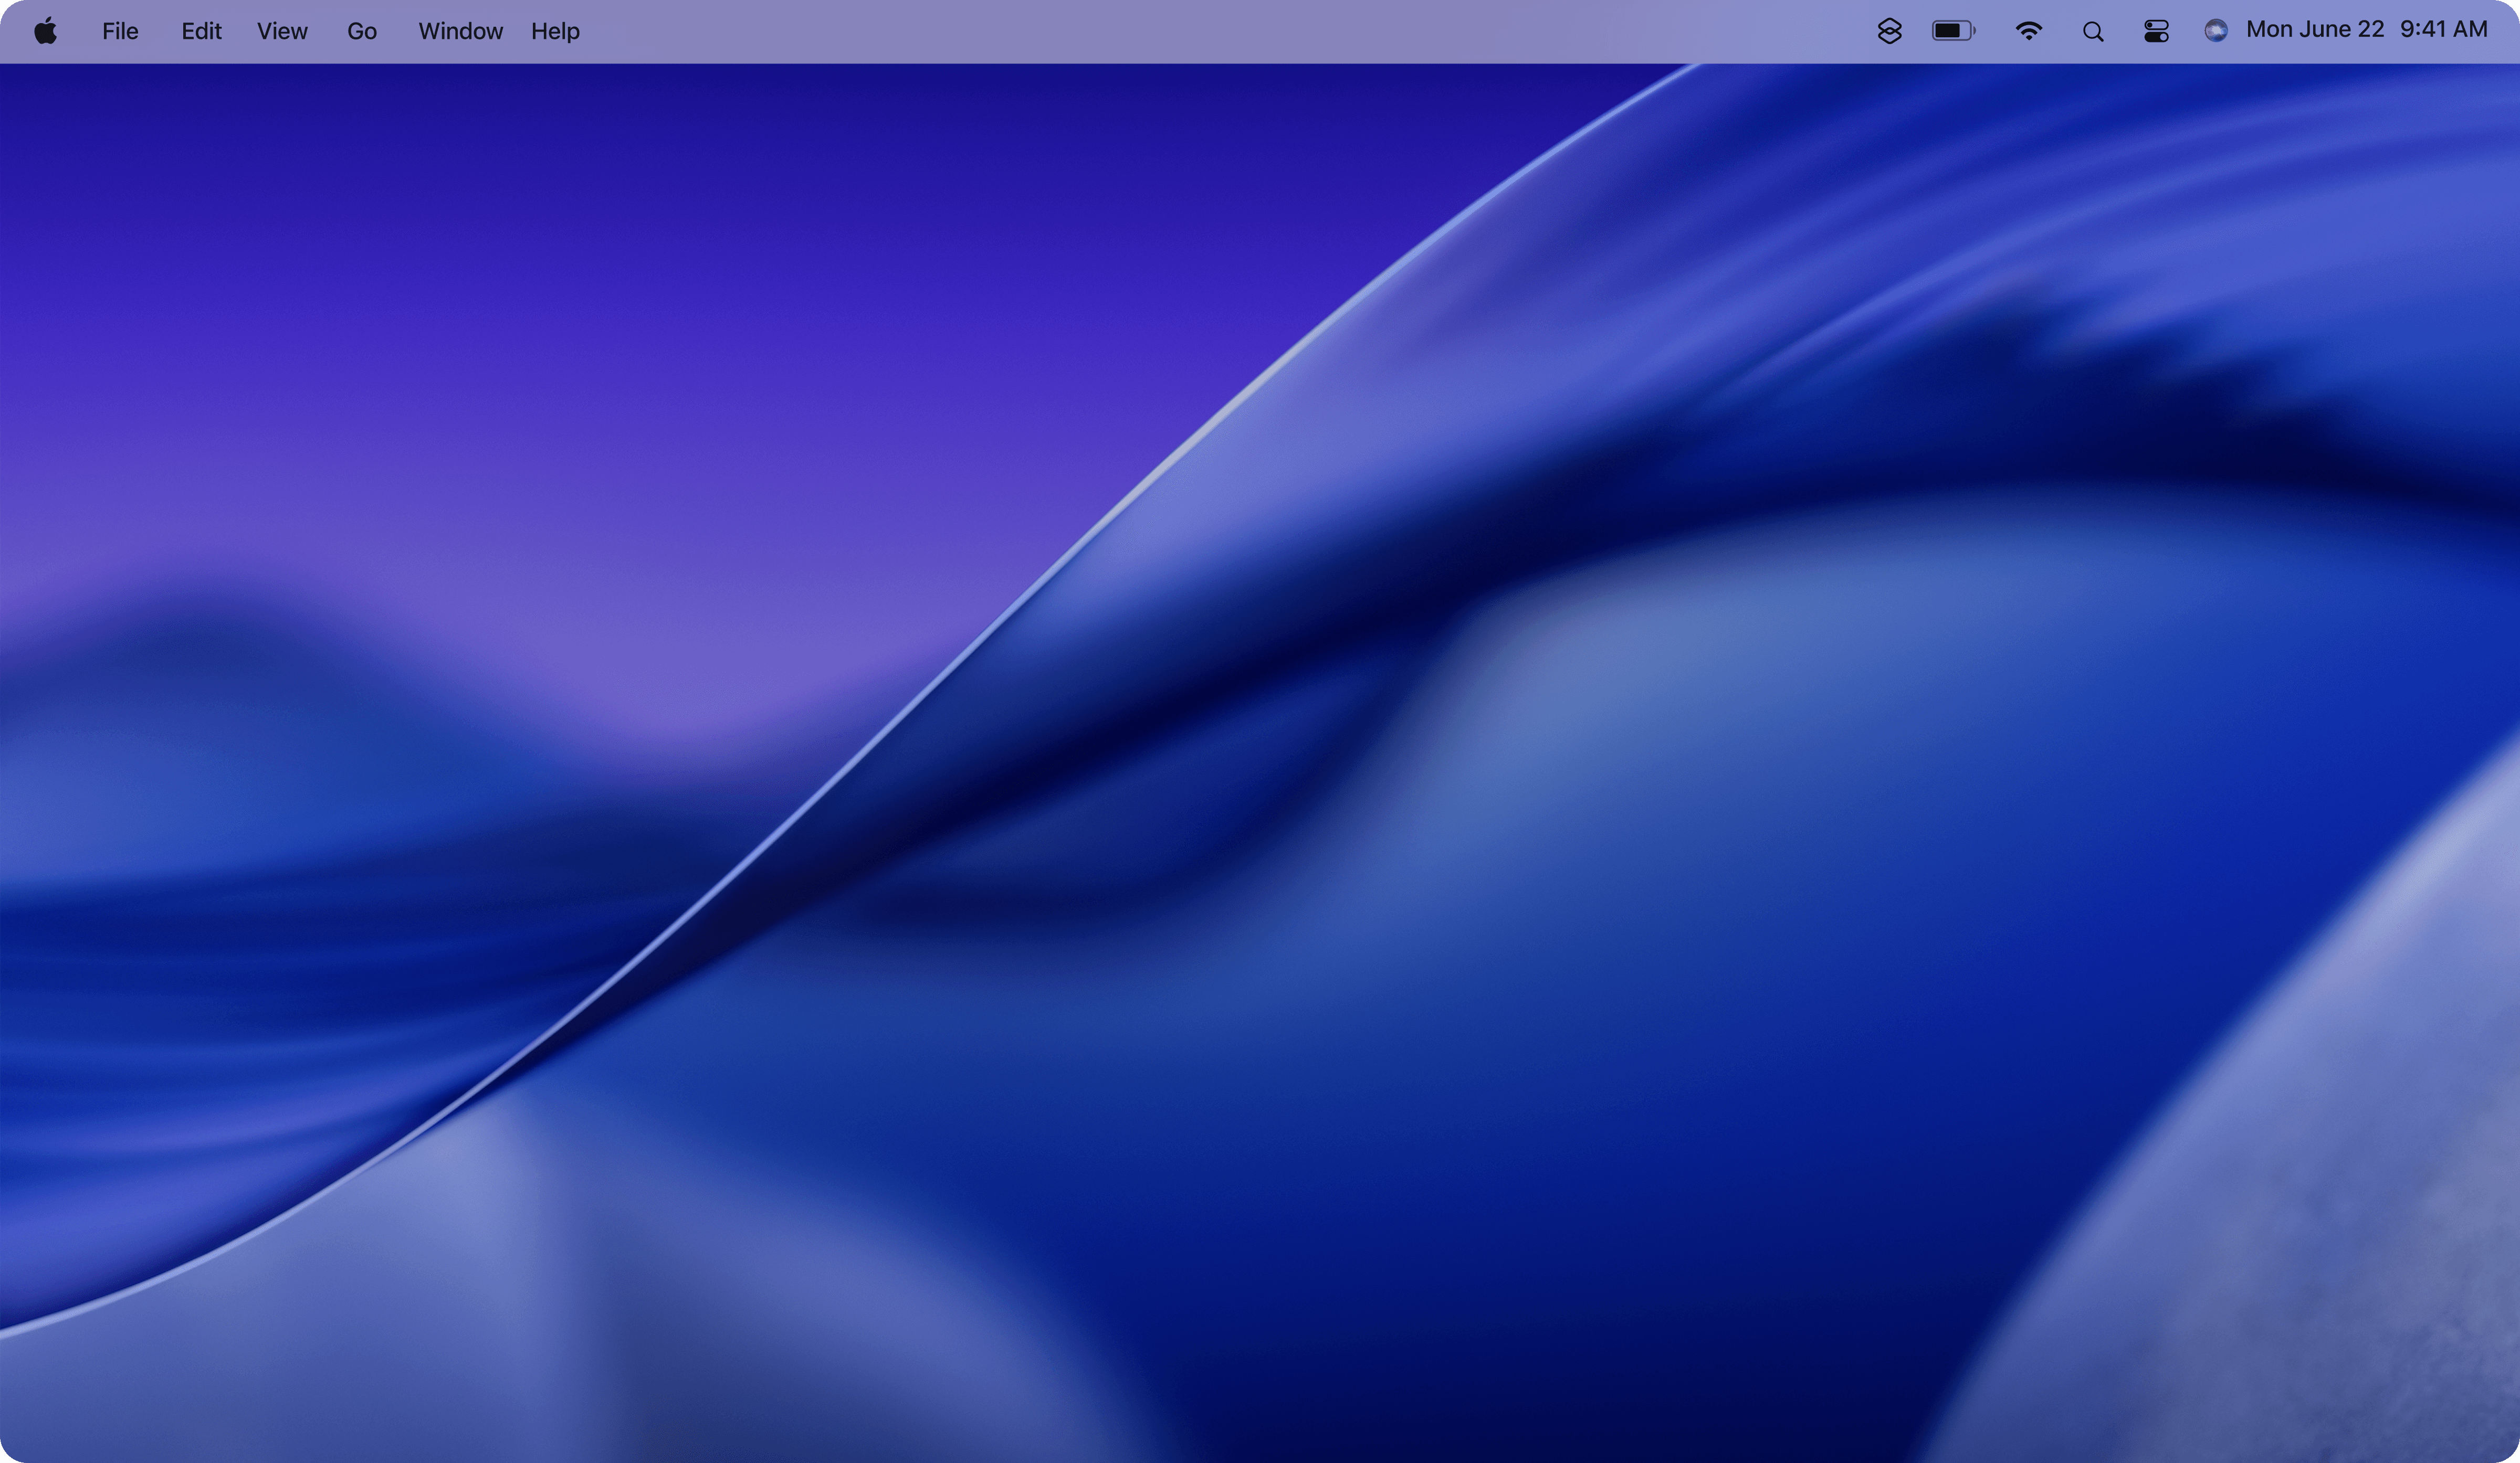
Task: Click the date Mon June 22
Action: (x=2314, y=30)
